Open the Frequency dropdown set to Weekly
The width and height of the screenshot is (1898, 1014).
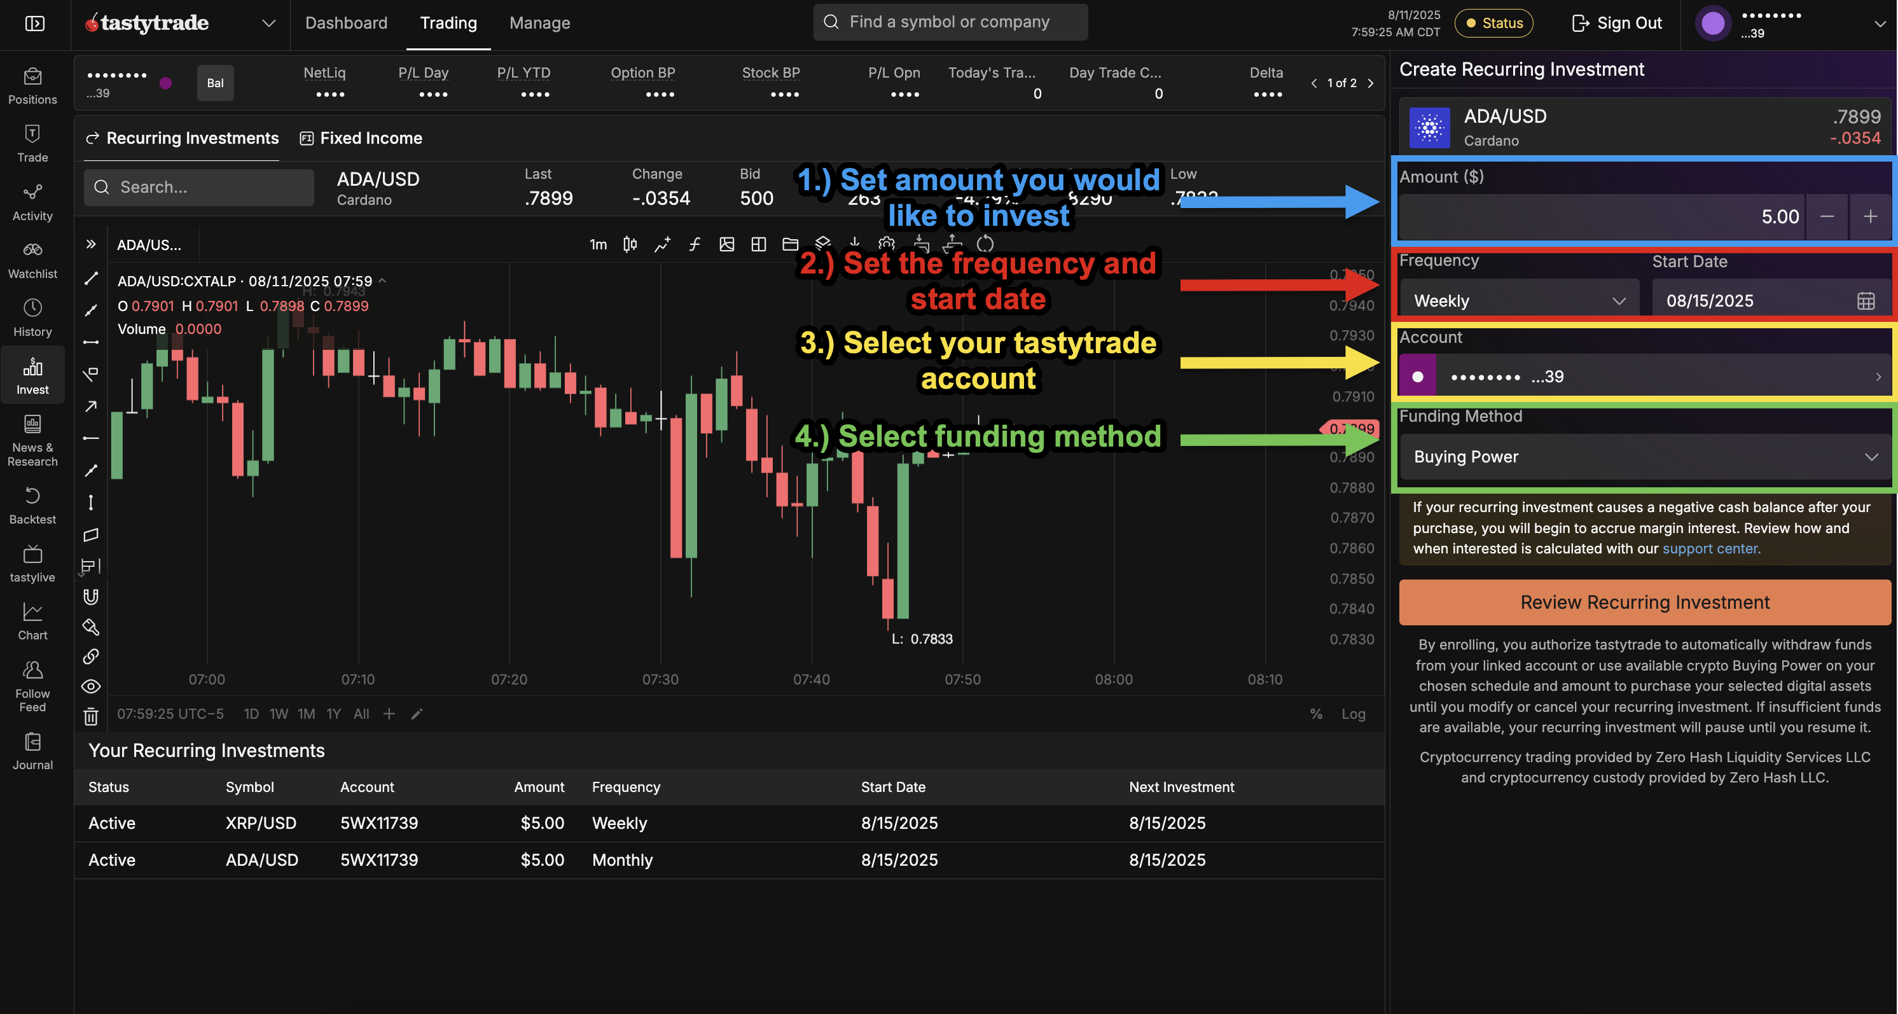pyautogui.click(x=1518, y=300)
